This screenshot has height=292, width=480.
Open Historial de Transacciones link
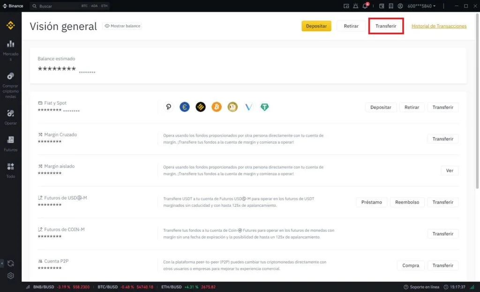[439, 26]
